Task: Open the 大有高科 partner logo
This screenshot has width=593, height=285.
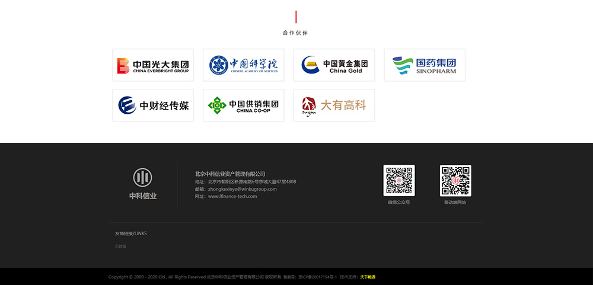Action: coord(334,105)
